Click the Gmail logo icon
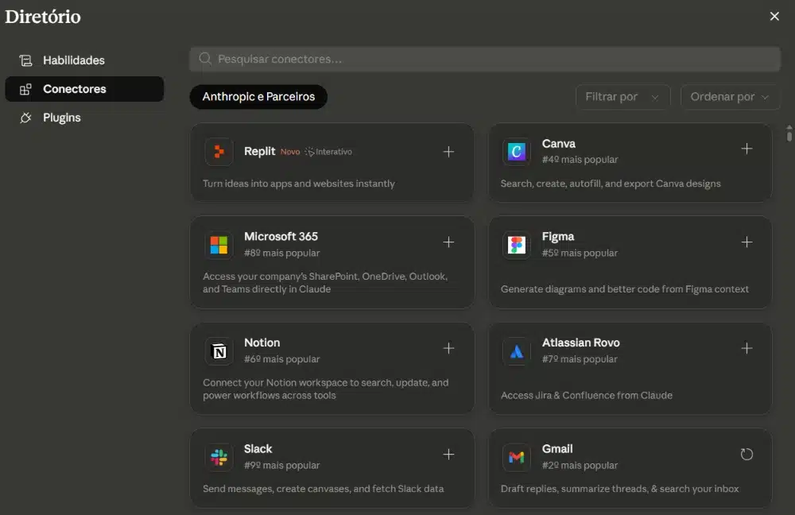This screenshot has height=515, width=795. pyautogui.click(x=516, y=457)
